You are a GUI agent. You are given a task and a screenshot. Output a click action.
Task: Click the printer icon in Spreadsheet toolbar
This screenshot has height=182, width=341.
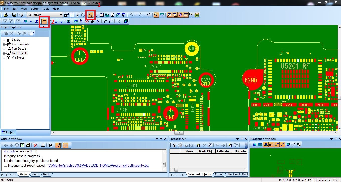(x=180, y=145)
